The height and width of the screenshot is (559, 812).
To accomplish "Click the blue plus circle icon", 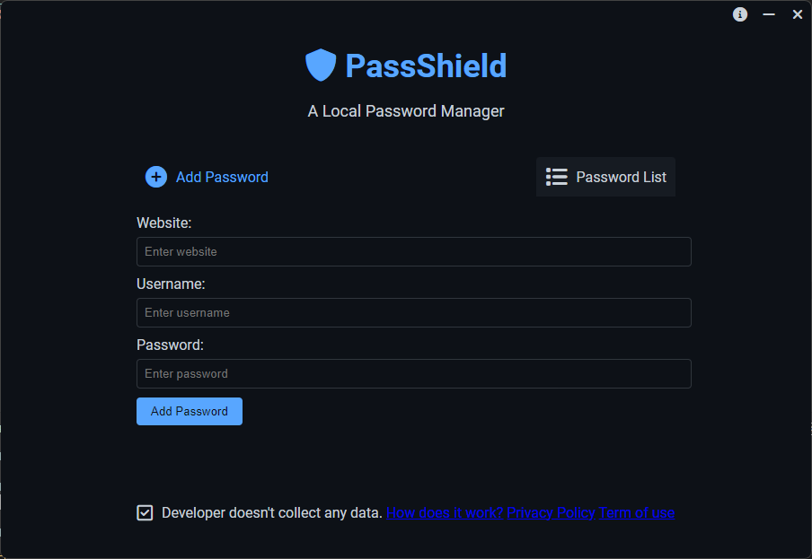I will tap(156, 177).
